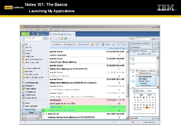
Task: Click the Forward button
Action: click(83, 44)
